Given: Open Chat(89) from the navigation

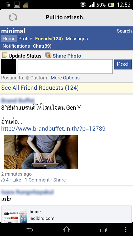Looking at the screenshot, I should pyautogui.click(x=42, y=46).
